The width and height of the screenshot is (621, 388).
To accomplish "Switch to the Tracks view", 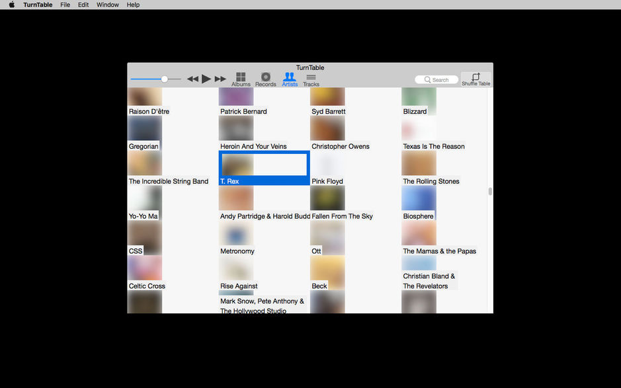I will (x=311, y=77).
